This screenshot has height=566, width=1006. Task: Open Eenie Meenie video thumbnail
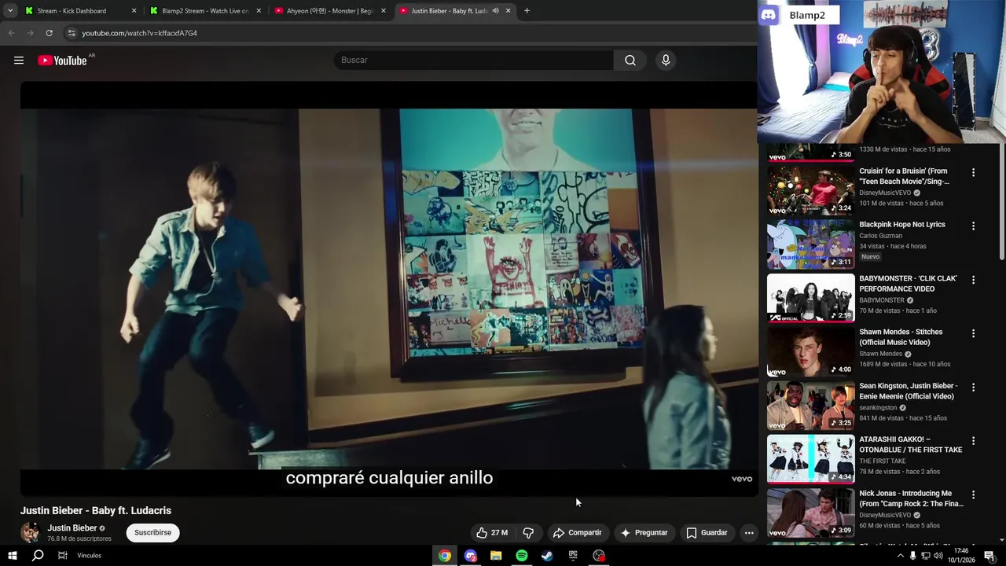click(x=810, y=406)
